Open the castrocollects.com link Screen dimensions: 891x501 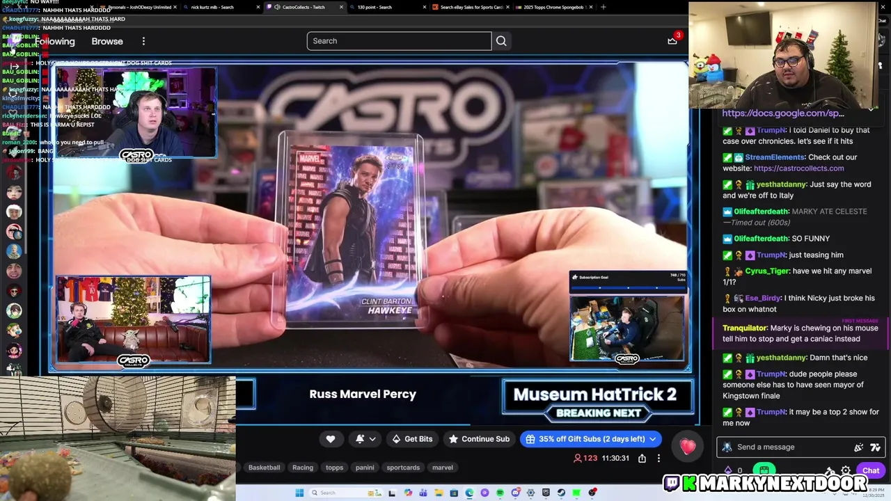798,168
